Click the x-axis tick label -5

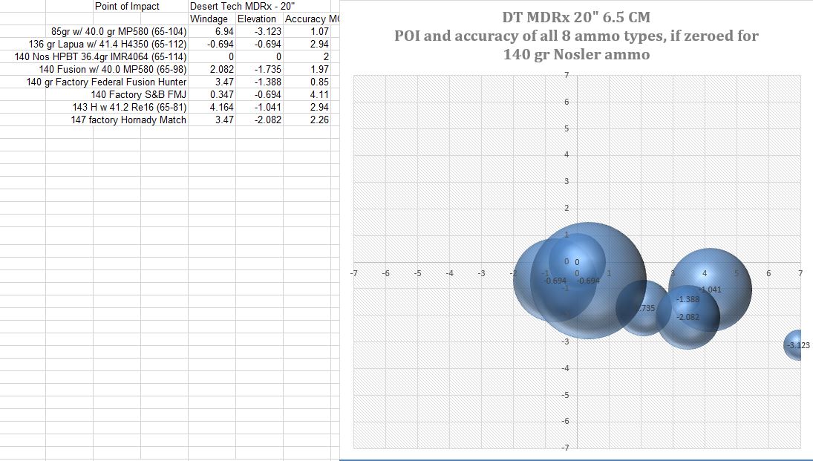click(417, 273)
